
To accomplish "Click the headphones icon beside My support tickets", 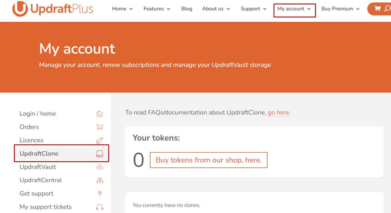I will point(100,207).
